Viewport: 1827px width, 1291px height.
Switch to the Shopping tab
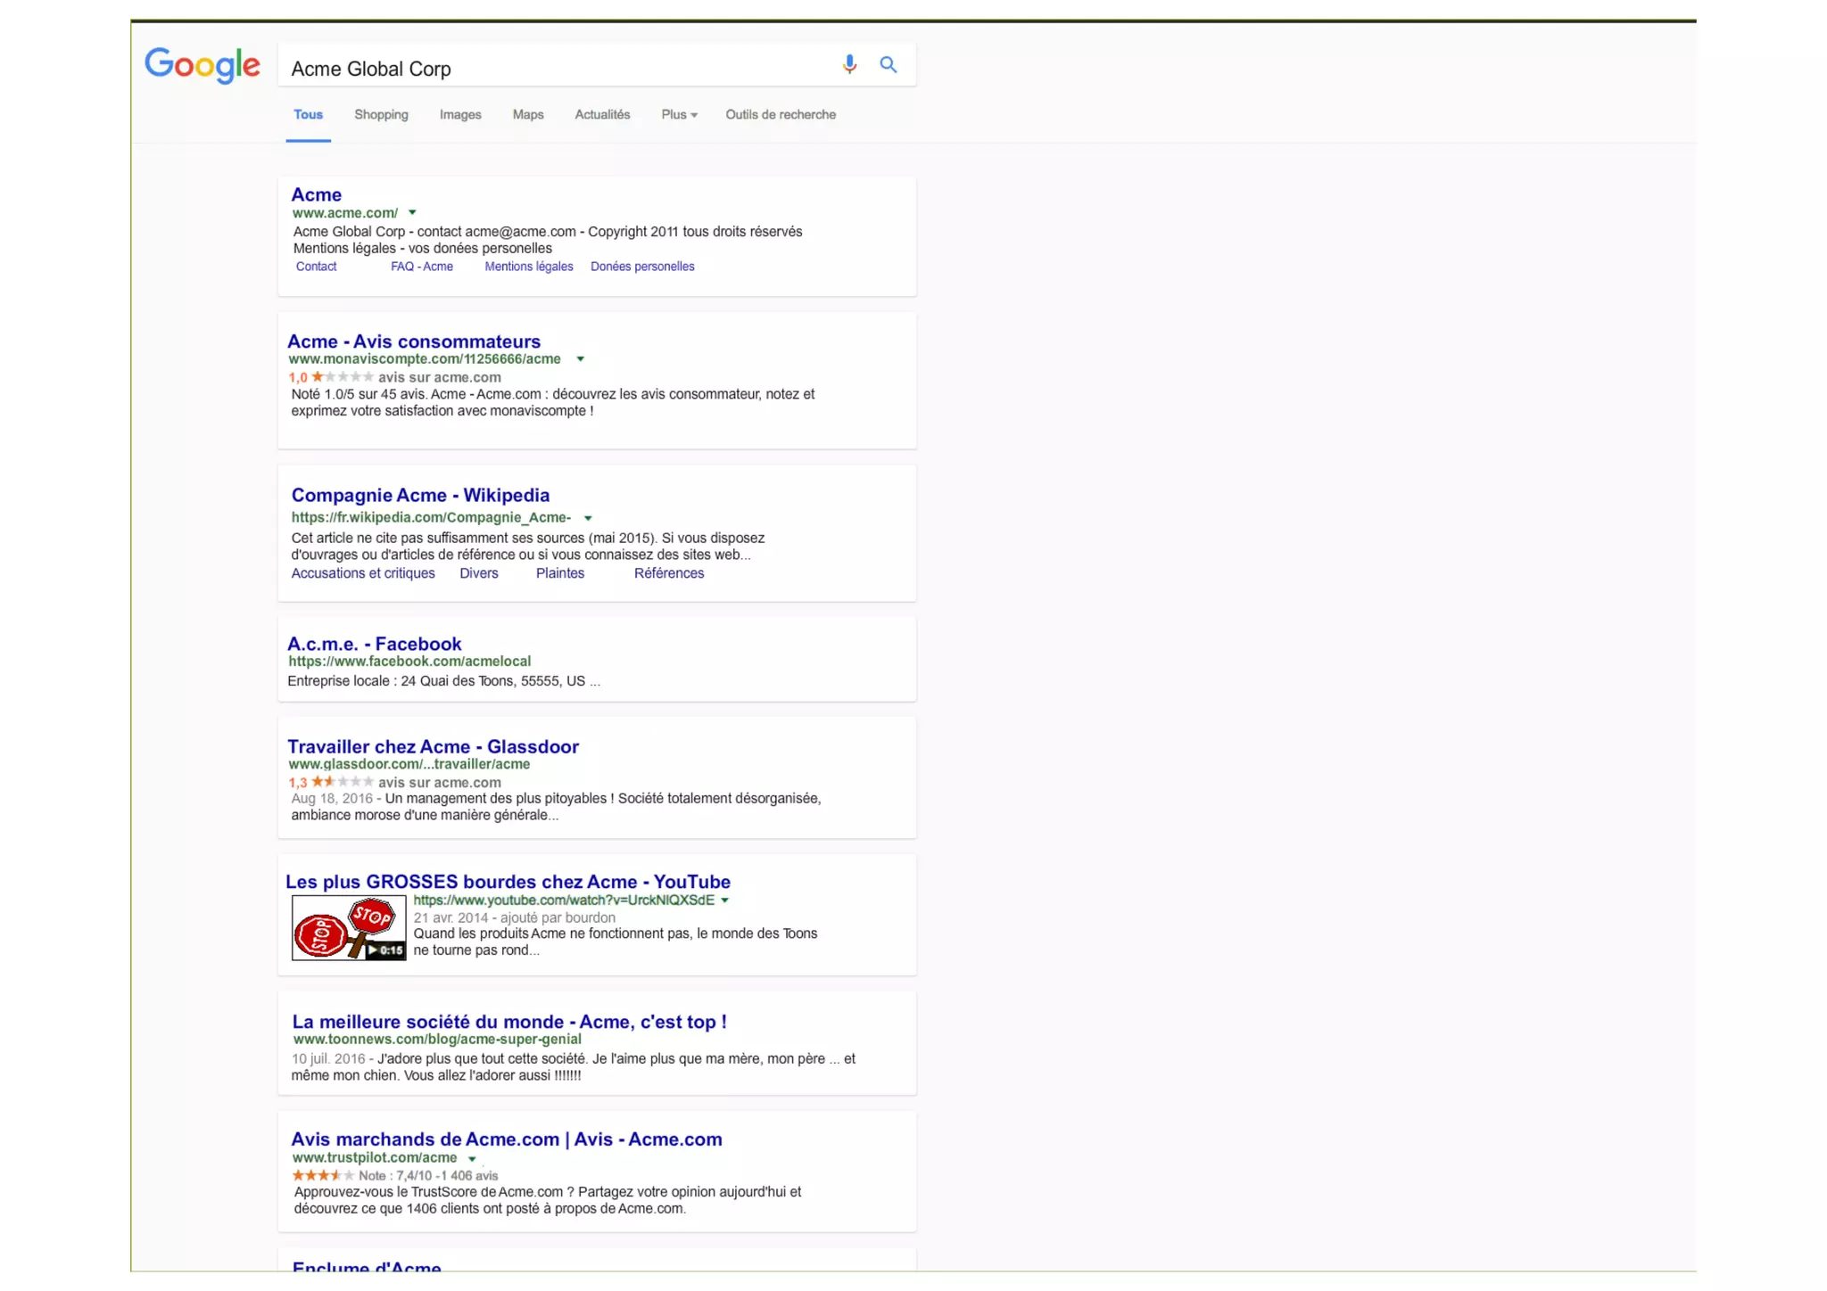(381, 115)
